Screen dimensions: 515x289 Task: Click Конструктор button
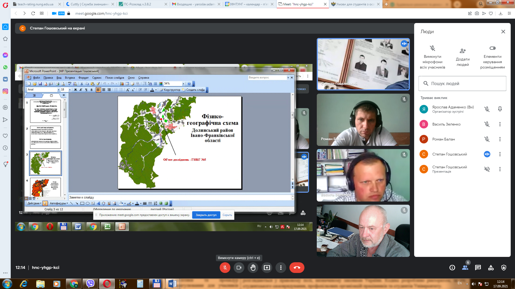170,90
